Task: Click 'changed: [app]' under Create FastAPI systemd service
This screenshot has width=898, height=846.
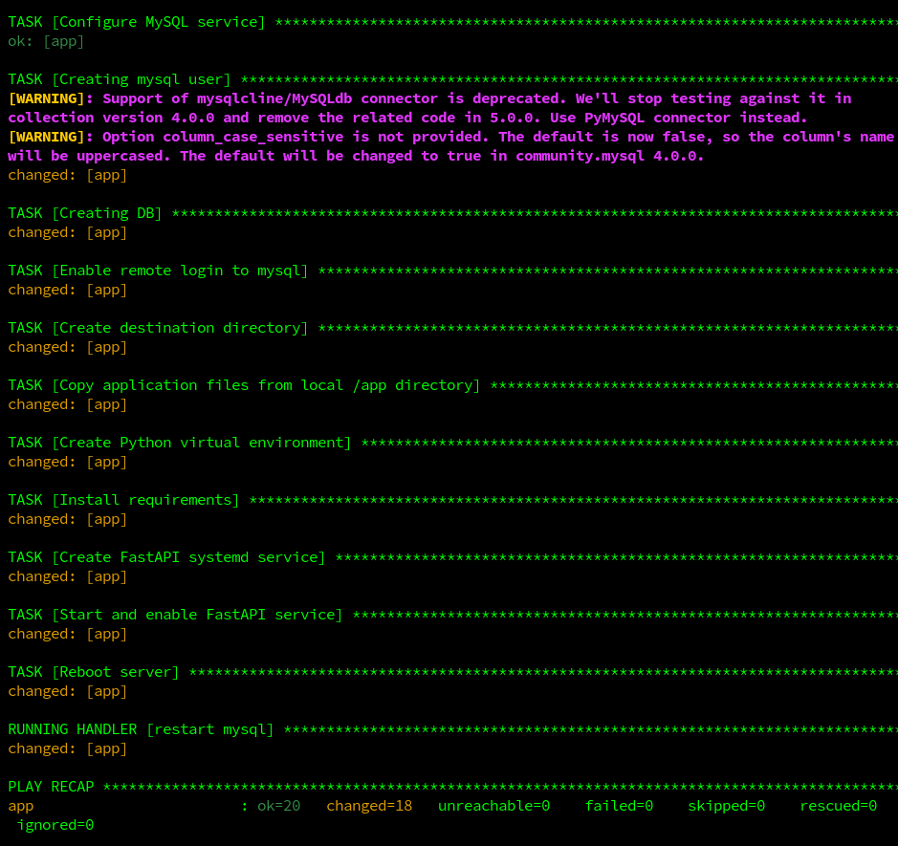Action: tap(68, 576)
